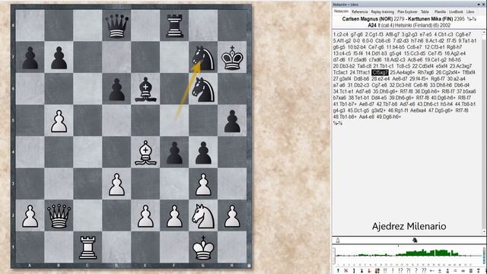Jump to first move 1.c2-c4

pos(341,34)
